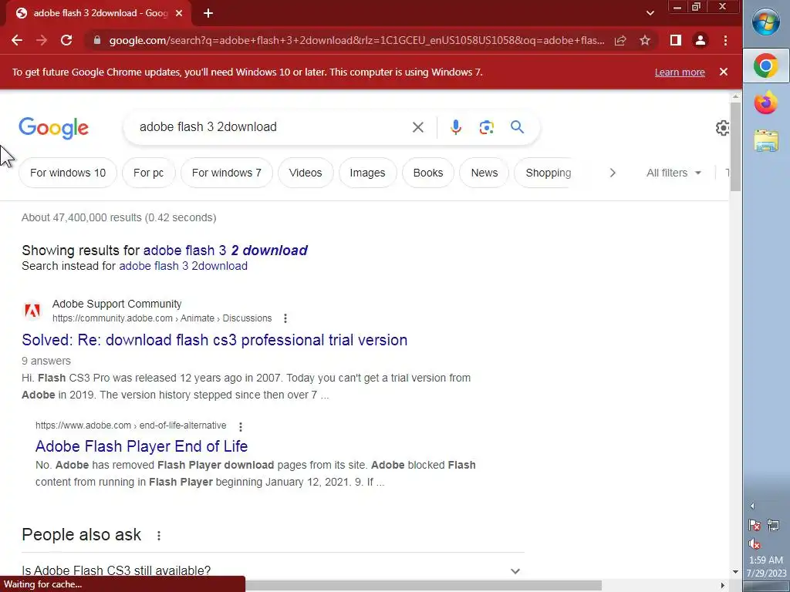The image size is (790, 592).
Task: Open muted volume tray icon
Action: [x=755, y=544]
